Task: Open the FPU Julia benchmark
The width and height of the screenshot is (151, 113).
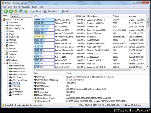Action: [14, 89]
